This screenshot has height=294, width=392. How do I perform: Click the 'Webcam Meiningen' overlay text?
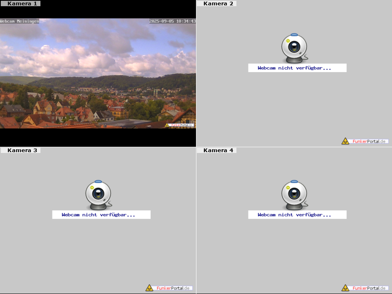tap(19, 21)
